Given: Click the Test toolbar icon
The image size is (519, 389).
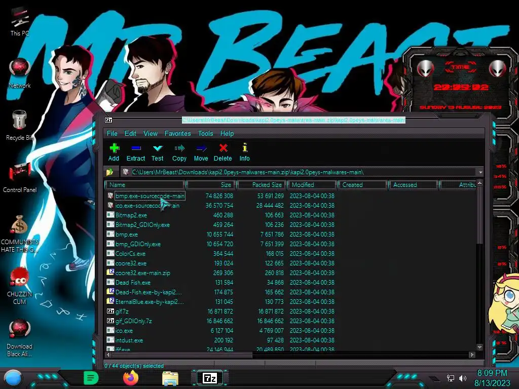Looking at the screenshot, I should [x=158, y=148].
